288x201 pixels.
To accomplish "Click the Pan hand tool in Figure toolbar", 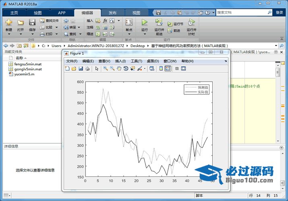I will point(119,69).
